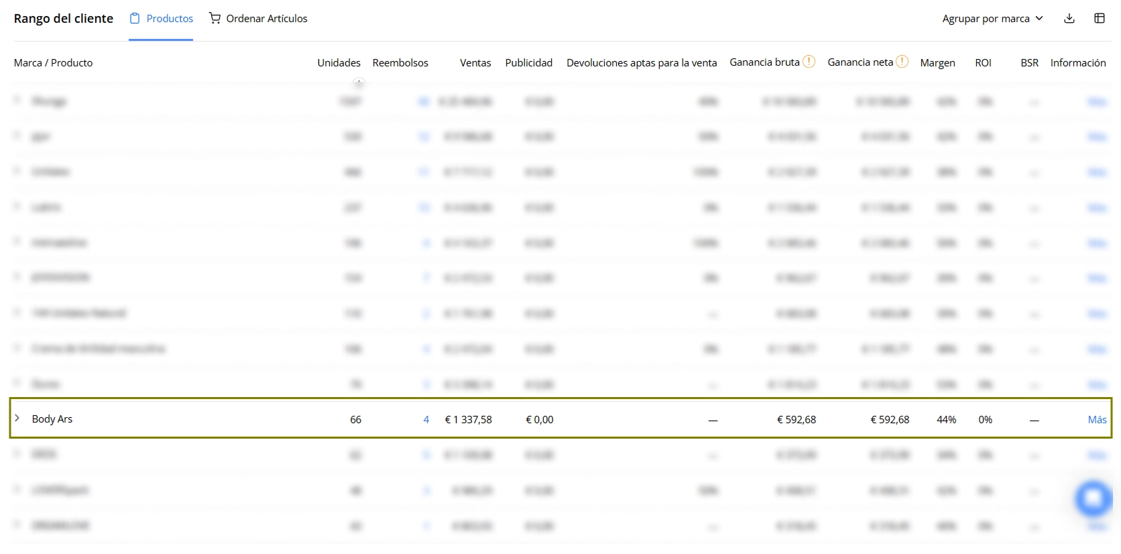Click the sort indicator under Unidades
This screenshot has height=554, width=1121.
pyautogui.click(x=359, y=82)
